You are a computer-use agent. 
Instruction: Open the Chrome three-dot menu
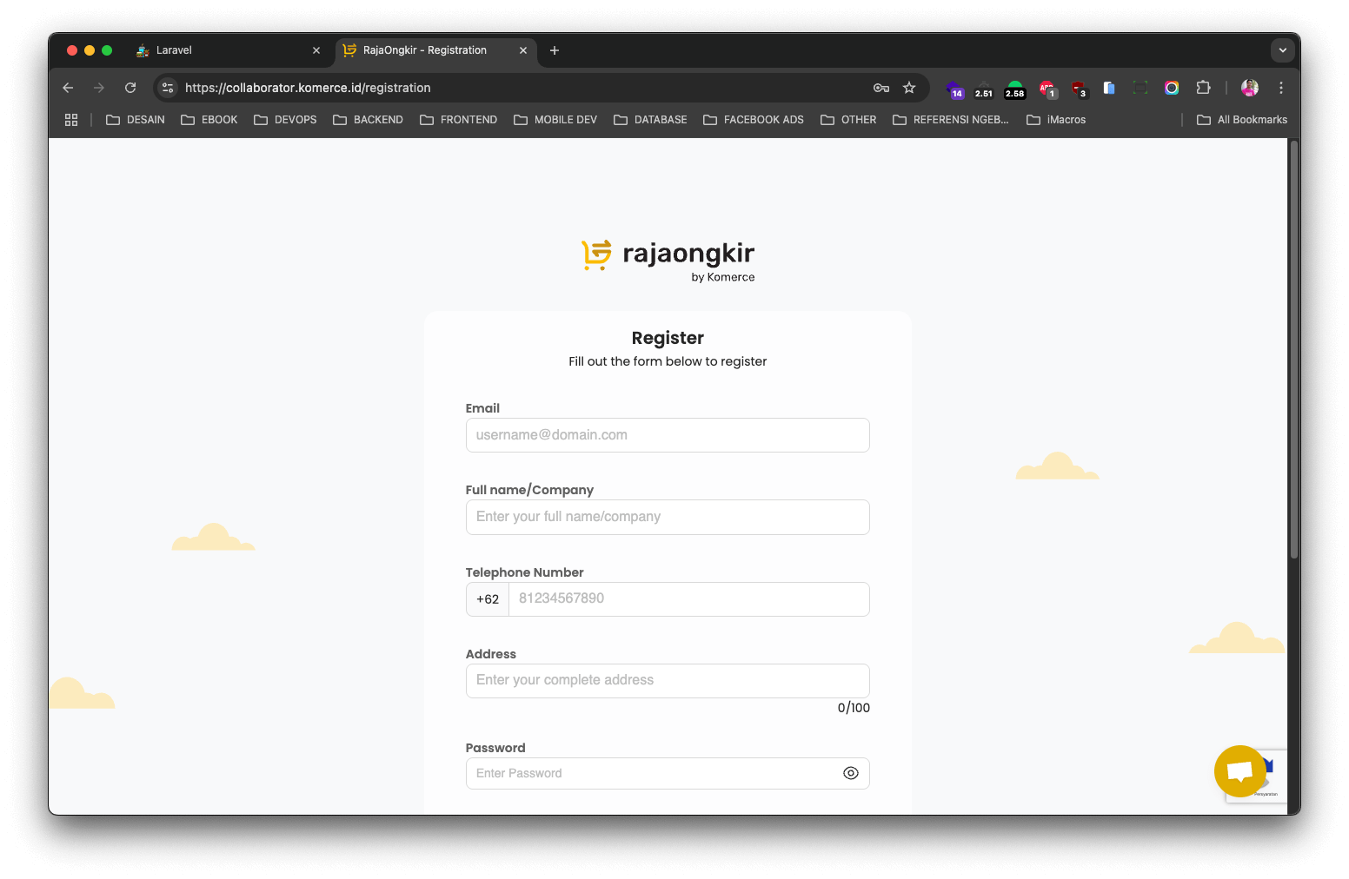1281,88
